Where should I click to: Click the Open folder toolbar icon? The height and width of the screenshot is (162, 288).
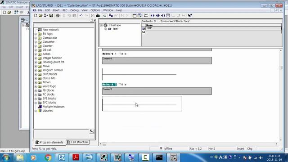pos(40,16)
